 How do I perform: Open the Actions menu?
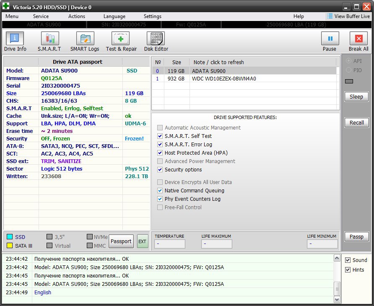tap(77, 16)
